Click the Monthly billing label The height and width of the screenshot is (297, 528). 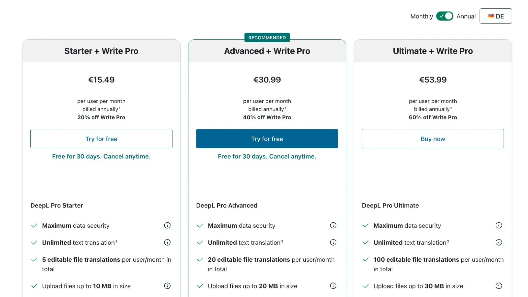coord(421,16)
